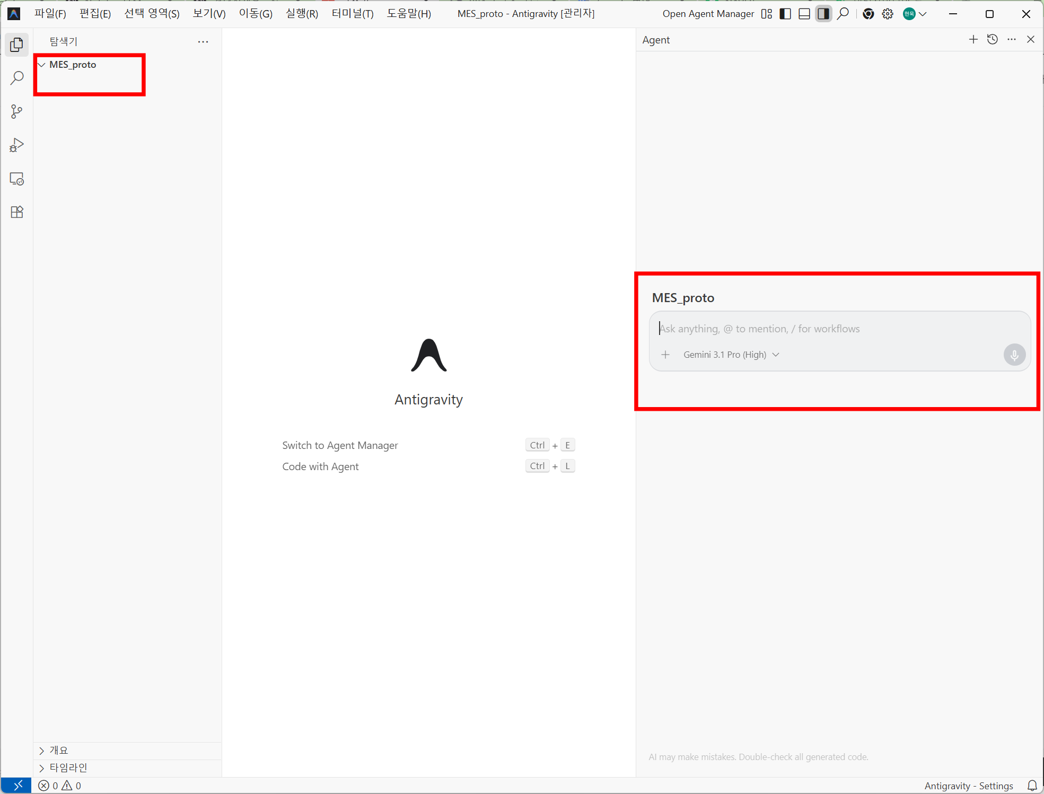Screen dimensions: 1044x794
Task: Open the Remote Explorer view
Action: click(17, 179)
